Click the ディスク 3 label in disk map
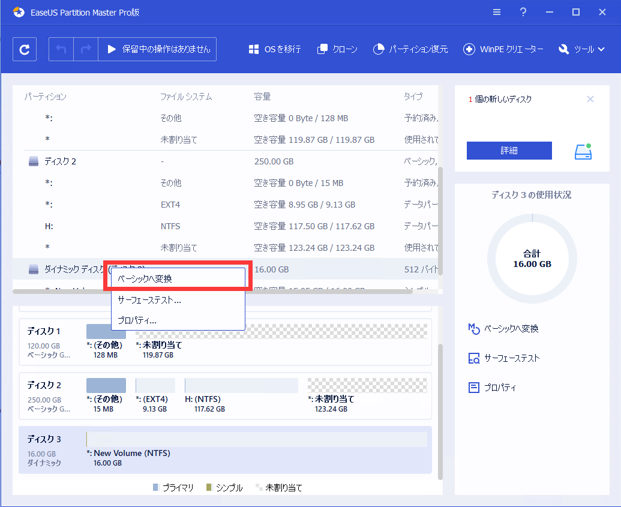The width and height of the screenshot is (621, 507). [x=44, y=439]
